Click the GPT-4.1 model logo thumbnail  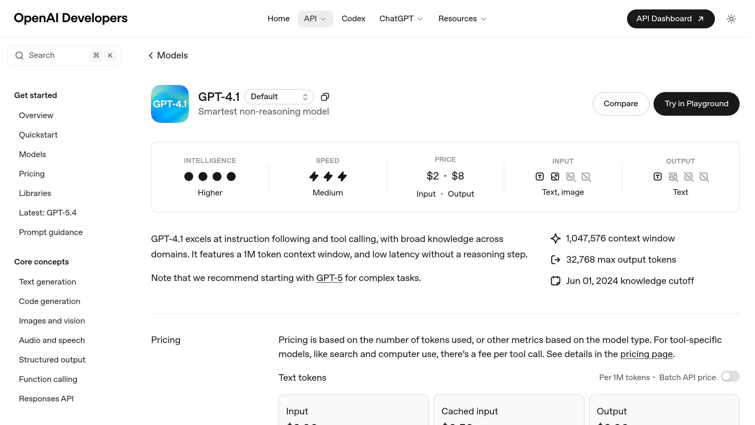pos(170,104)
